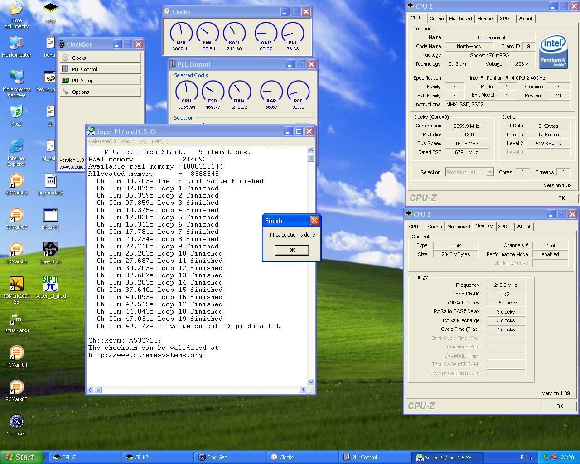Launch SpeedFan desktop shortcut
Image resolution: width=580 pixels, height=464 pixels.
(51, 253)
